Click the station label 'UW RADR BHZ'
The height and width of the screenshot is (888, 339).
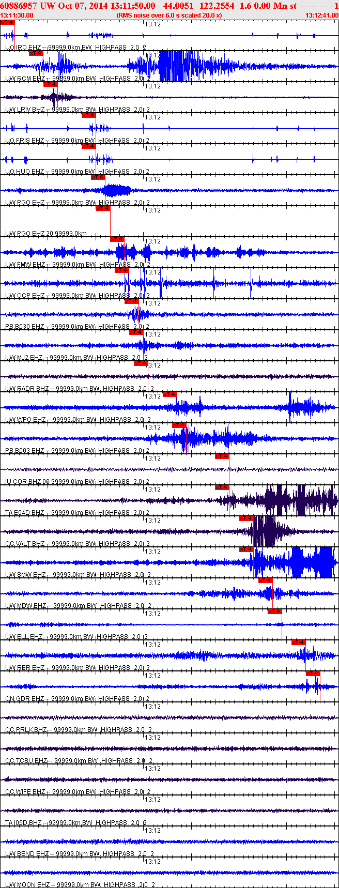point(27,389)
